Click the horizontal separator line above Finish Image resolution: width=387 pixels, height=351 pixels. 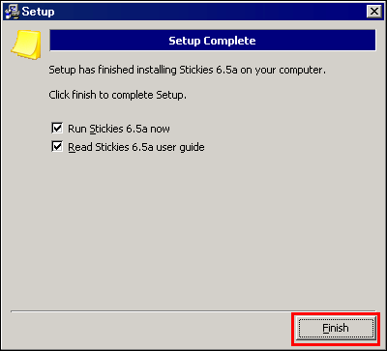pyautogui.click(x=193, y=311)
